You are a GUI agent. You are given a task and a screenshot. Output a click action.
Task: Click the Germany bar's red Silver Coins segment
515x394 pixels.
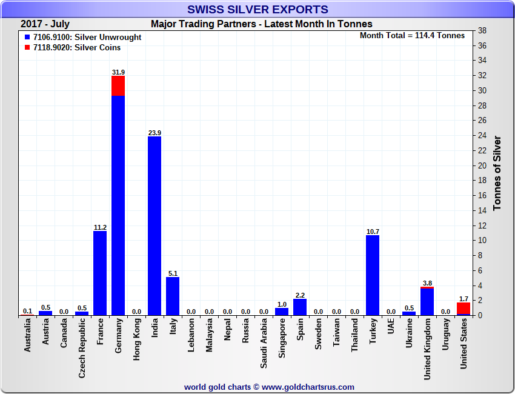(x=118, y=85)
